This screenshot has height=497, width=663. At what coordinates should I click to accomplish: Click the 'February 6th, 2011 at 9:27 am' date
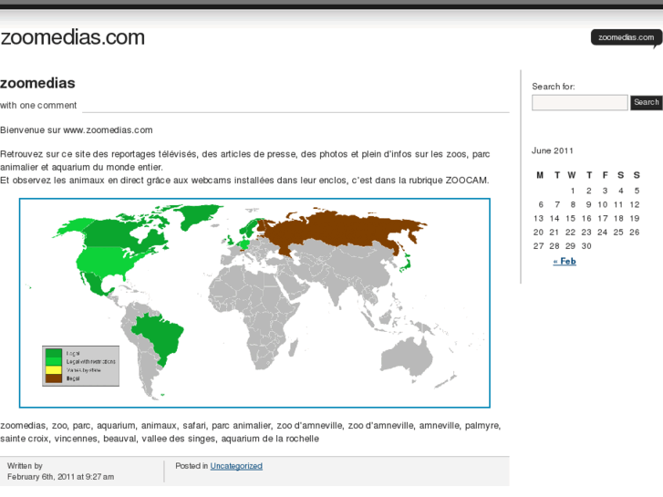pos(60,477)
